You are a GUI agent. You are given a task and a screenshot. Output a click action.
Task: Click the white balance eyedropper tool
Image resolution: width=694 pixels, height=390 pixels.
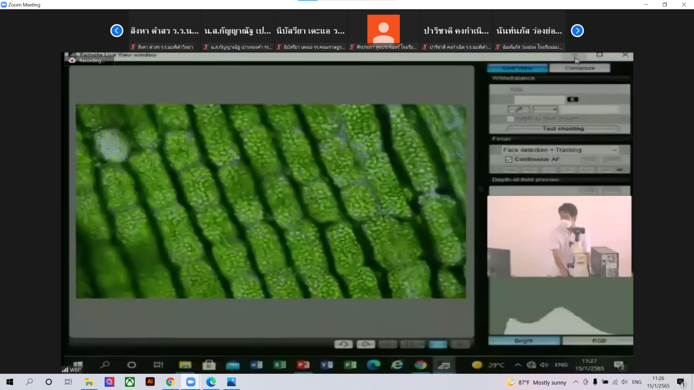click(x=519, y=109)
